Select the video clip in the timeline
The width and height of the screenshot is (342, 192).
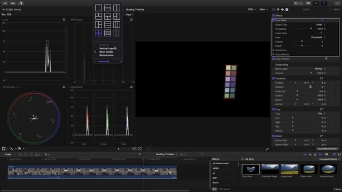point(92,172)
